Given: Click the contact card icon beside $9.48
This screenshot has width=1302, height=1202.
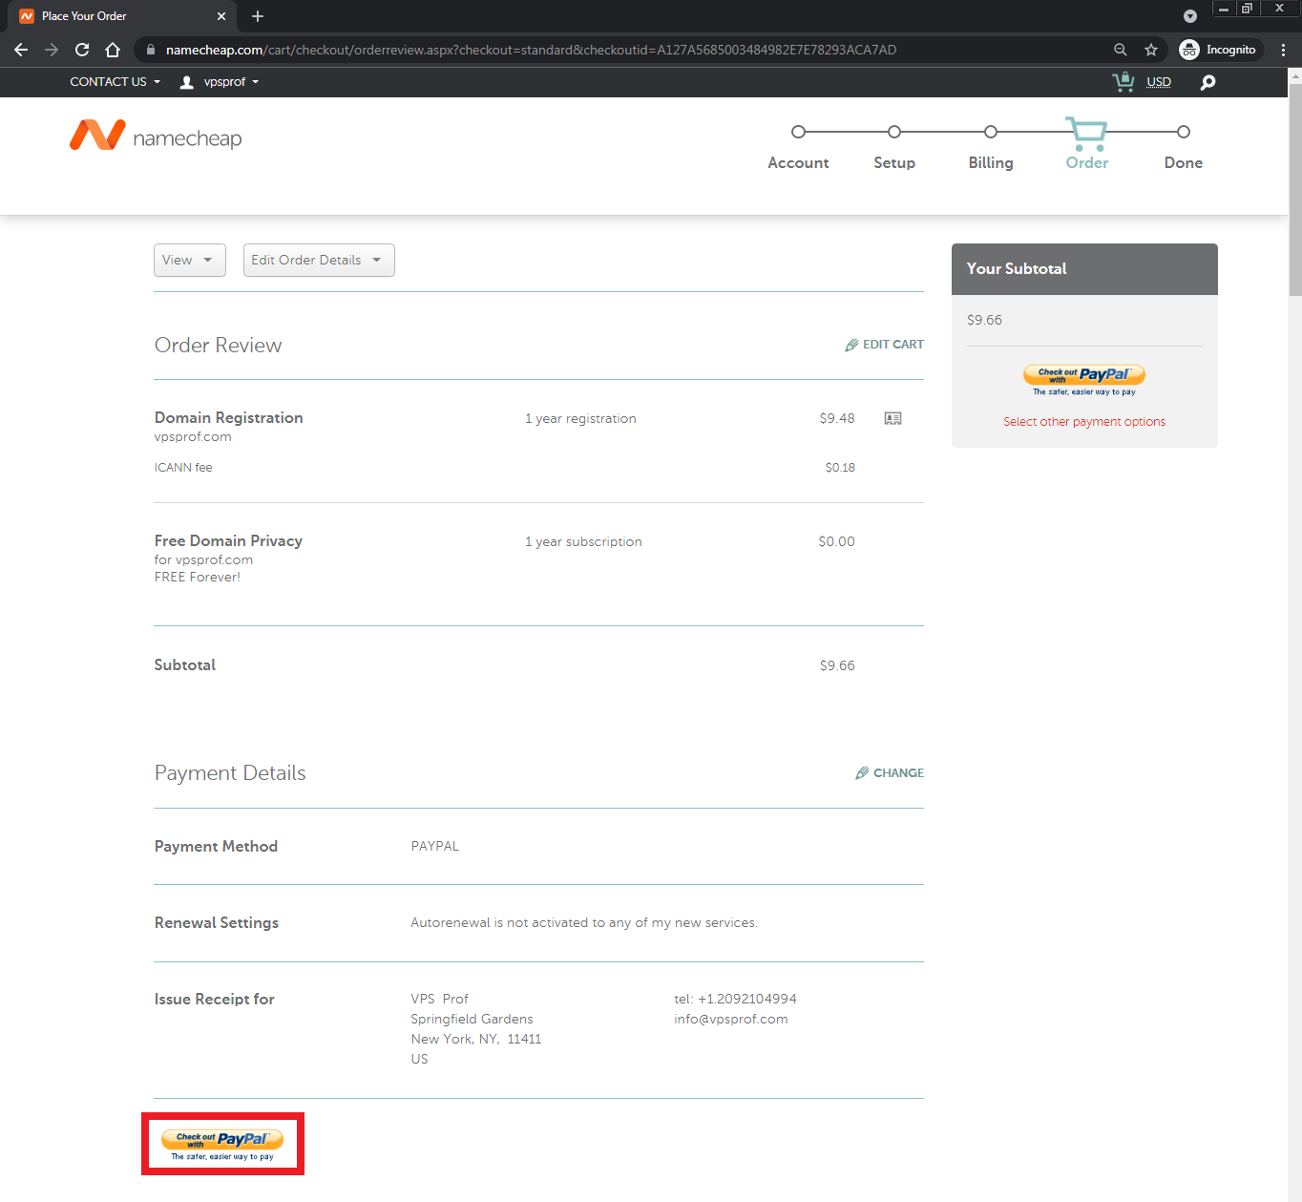Looking at the screenshot, I should (x=892, y=418).
